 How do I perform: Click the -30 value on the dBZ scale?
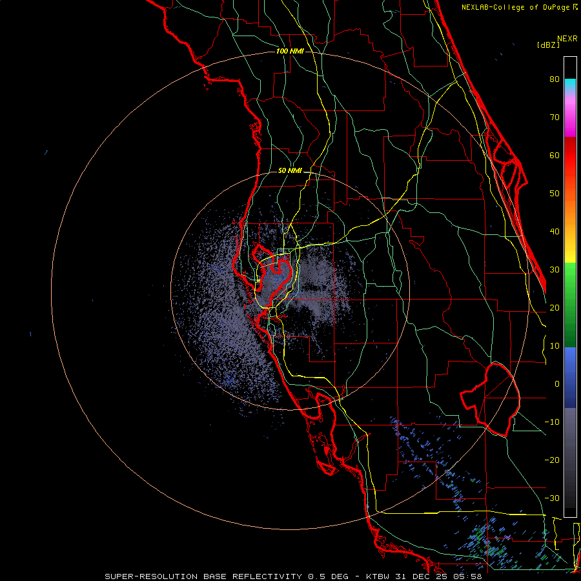point(552,498)
